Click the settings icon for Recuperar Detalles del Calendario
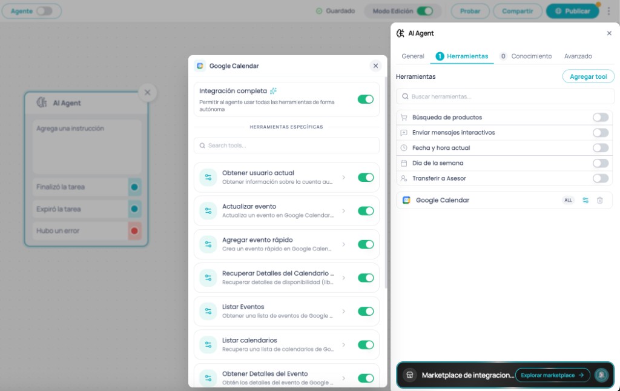 click(x=208, y=278)
